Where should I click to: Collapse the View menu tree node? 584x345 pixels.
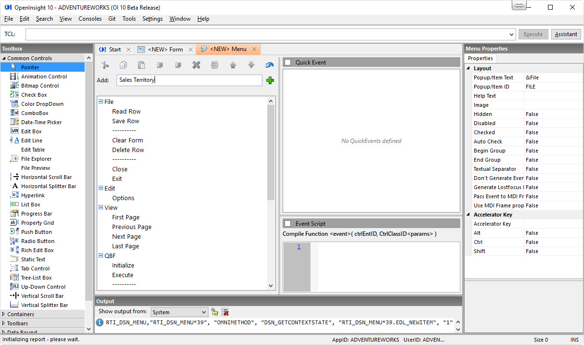101,207
